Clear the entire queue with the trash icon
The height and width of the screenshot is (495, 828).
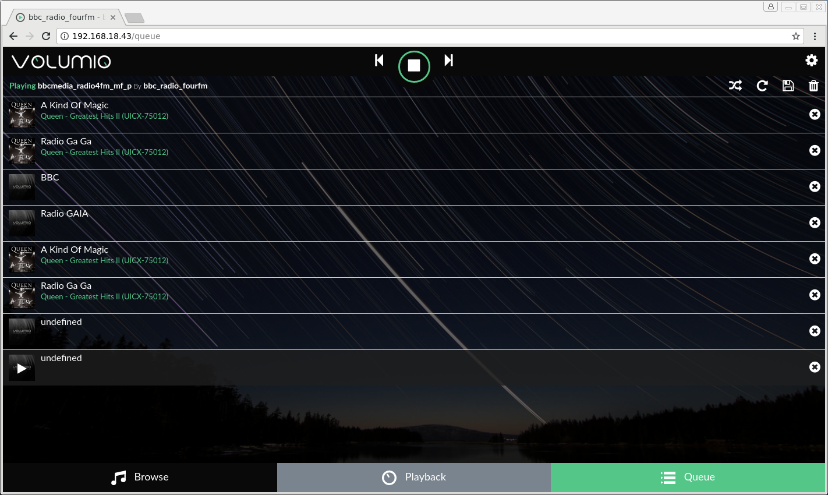point(814,86)
